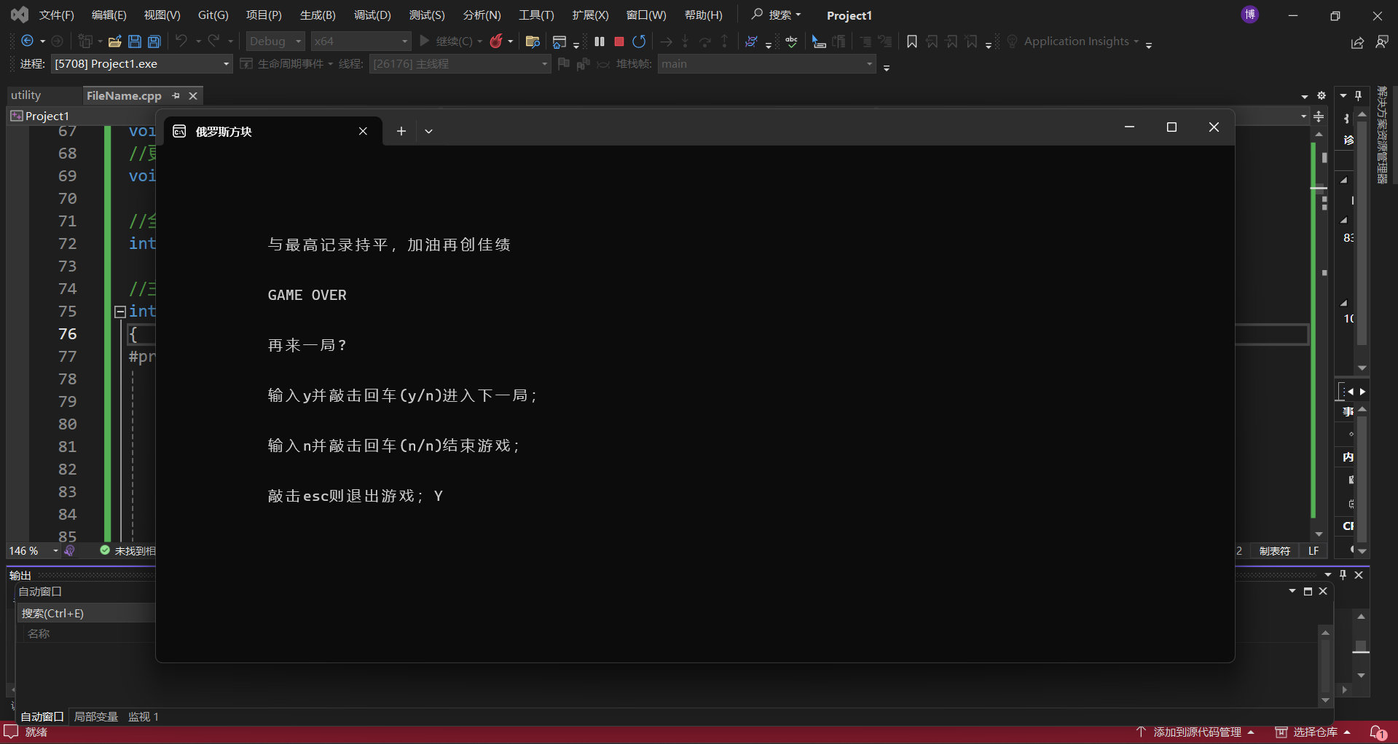Restart debugging with circular arrow icon
Viewport: 1398px width, 744px height.
[639, 41]
